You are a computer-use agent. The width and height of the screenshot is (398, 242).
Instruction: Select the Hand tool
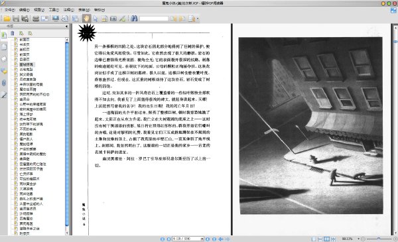click(86, 19)
